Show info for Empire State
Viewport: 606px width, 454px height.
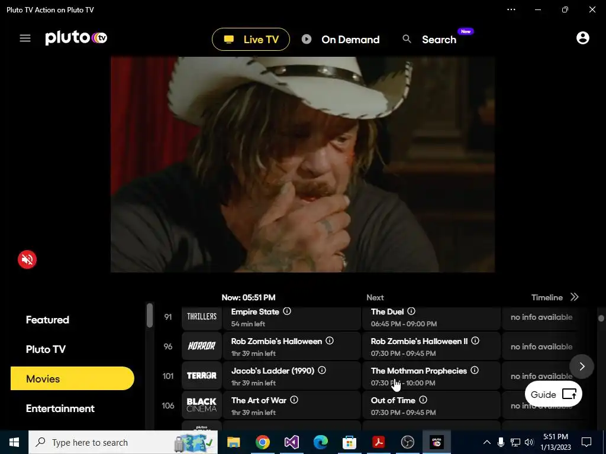(x=287, y=311)
